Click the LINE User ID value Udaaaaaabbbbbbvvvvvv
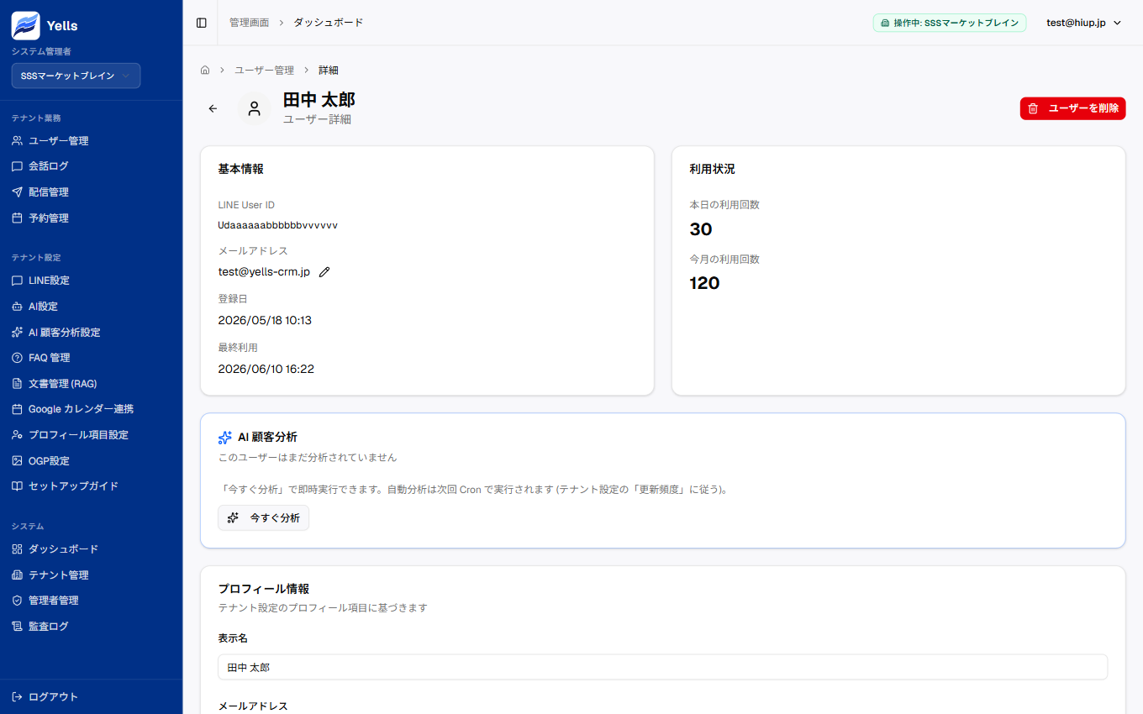 (x=277, y=225)
